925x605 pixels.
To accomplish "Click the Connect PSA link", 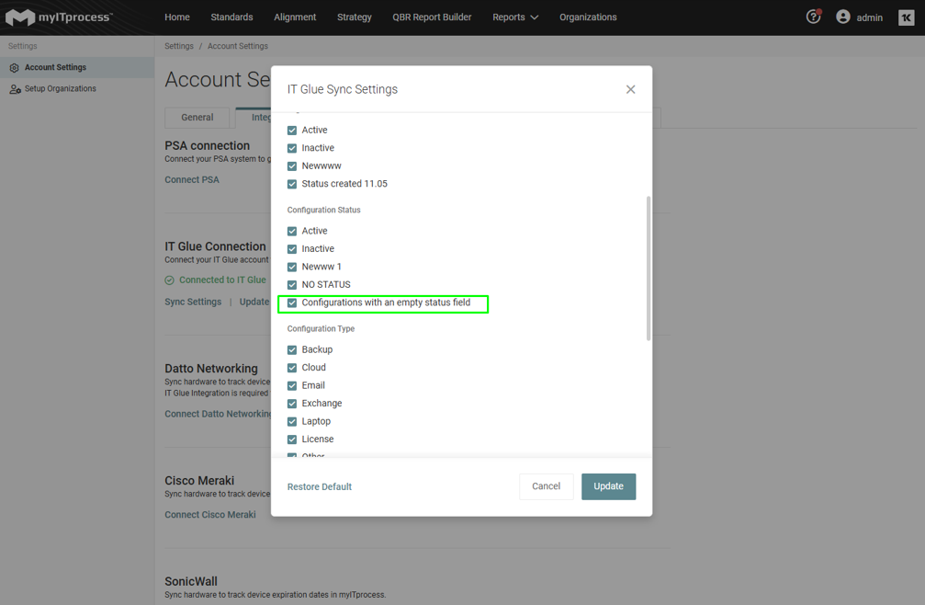I will (x=192, y=180).
